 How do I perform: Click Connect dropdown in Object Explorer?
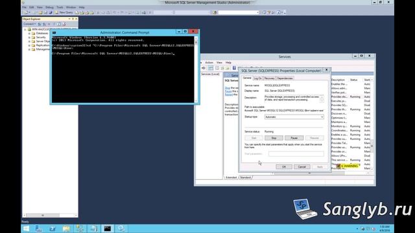coord(30,24)
